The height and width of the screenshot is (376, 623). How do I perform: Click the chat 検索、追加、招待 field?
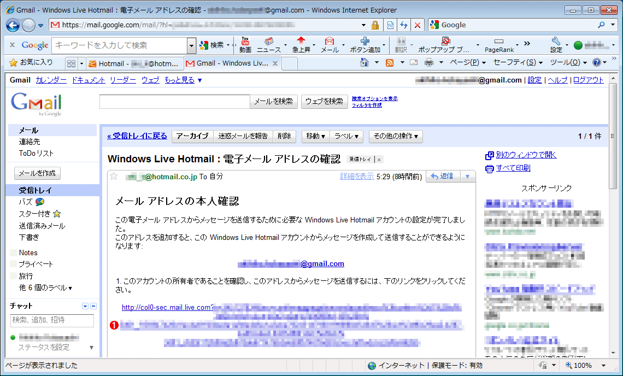click(52, 320)
